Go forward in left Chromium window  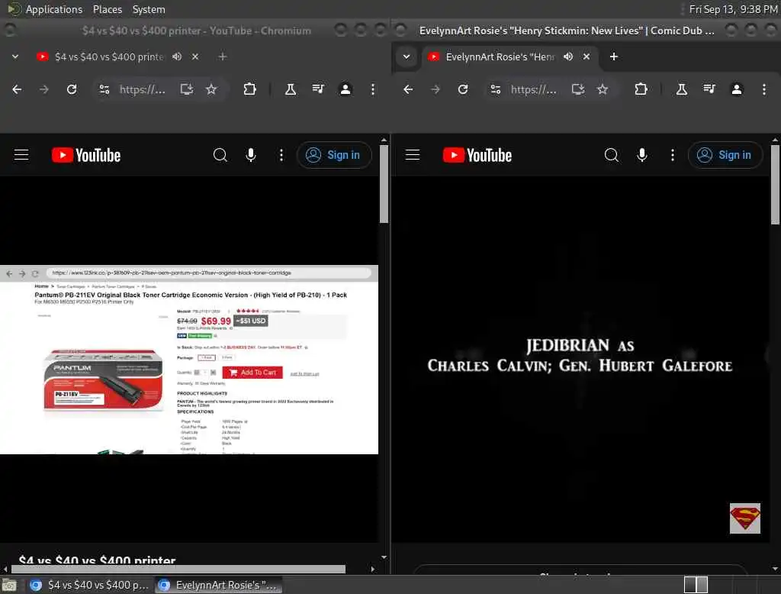click(x=43, y=89)
